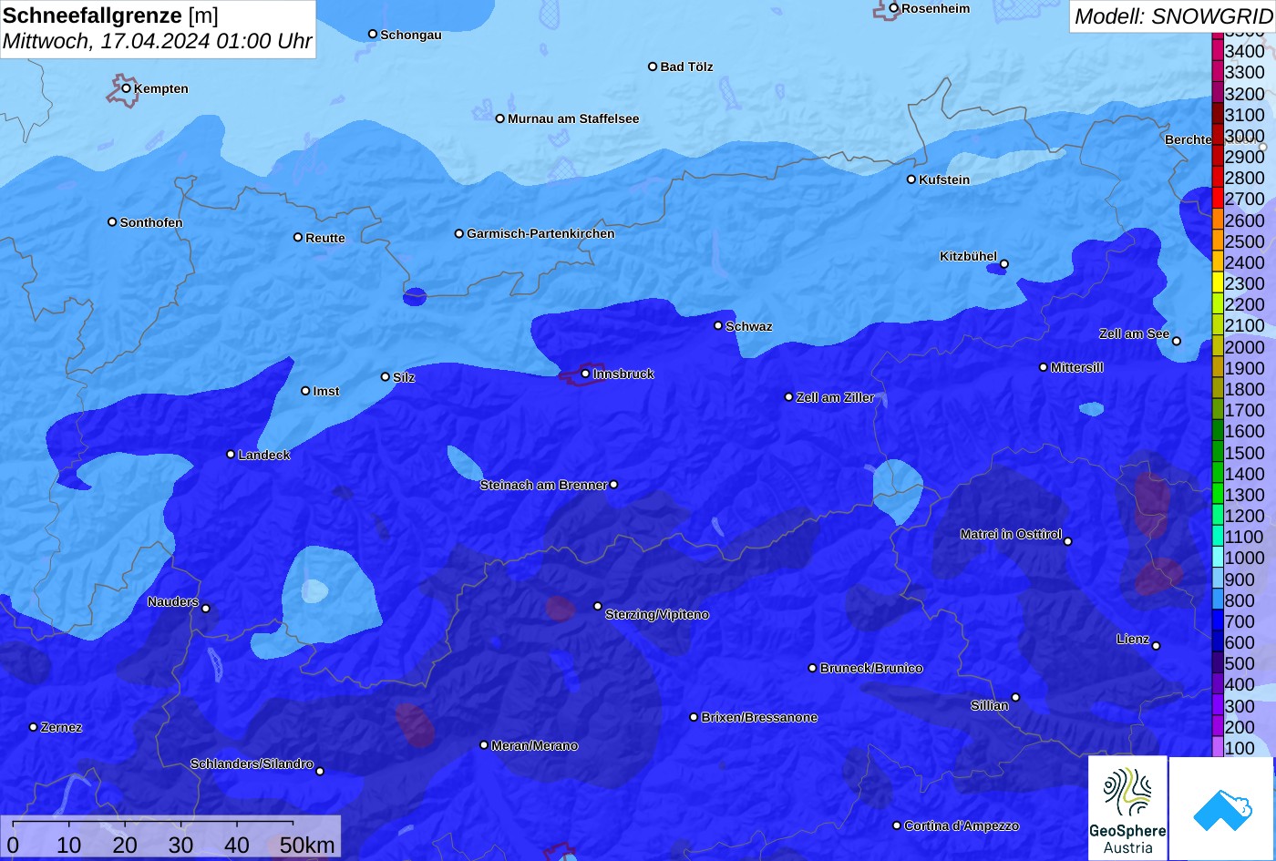Click the 500 legend value
Viewport: 1276px width, 861px height.
coord(1240,663)
